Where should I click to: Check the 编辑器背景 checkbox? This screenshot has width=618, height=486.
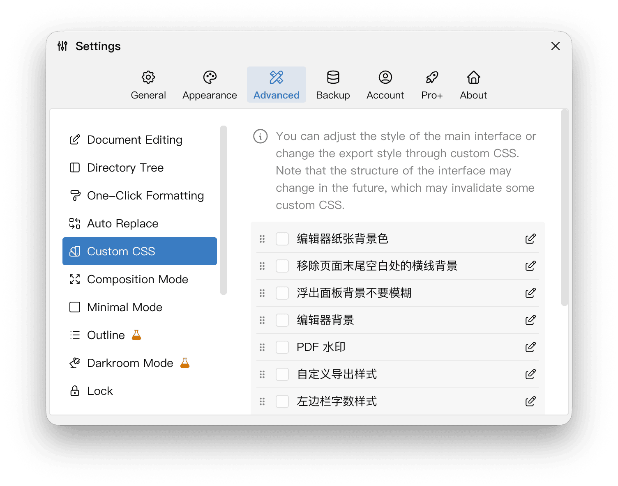point(282,320)
